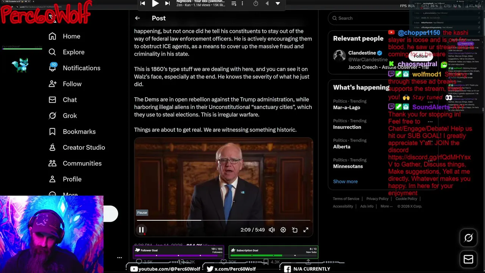Skip to previous track in media popup
The image size is (485, 273).
coord(142,3)
